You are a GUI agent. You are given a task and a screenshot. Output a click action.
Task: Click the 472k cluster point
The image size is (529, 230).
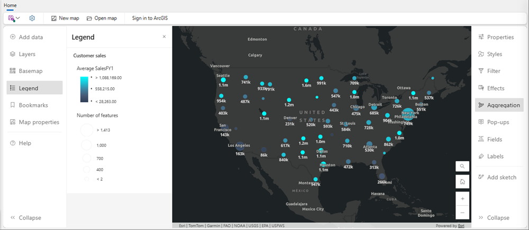(x=348, y=162)
